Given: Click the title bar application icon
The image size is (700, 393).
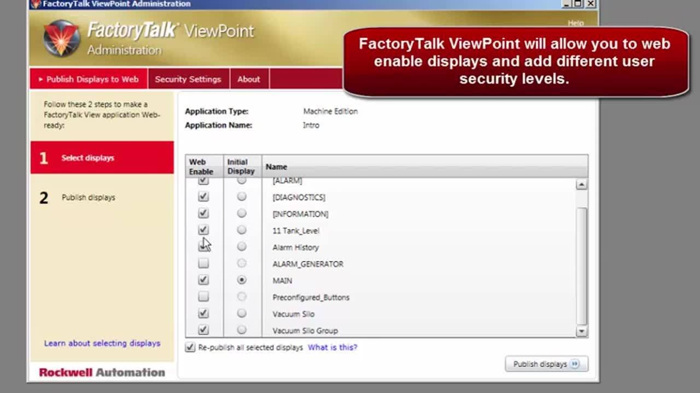Looking at the screenshot, I should coord(36,4).
